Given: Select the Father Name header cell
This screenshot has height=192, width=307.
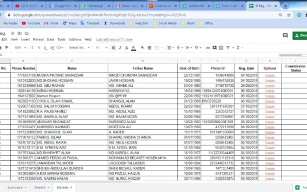Looking at the screenshot, I should (143, 68).
